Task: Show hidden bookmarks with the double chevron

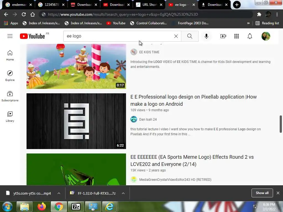Action: (x=248, y=23)
